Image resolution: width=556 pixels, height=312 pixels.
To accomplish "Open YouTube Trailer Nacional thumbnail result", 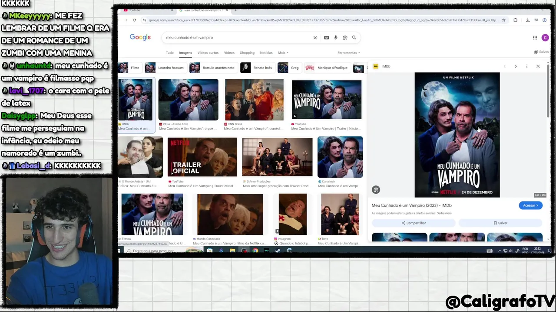I will click(327, 100).
